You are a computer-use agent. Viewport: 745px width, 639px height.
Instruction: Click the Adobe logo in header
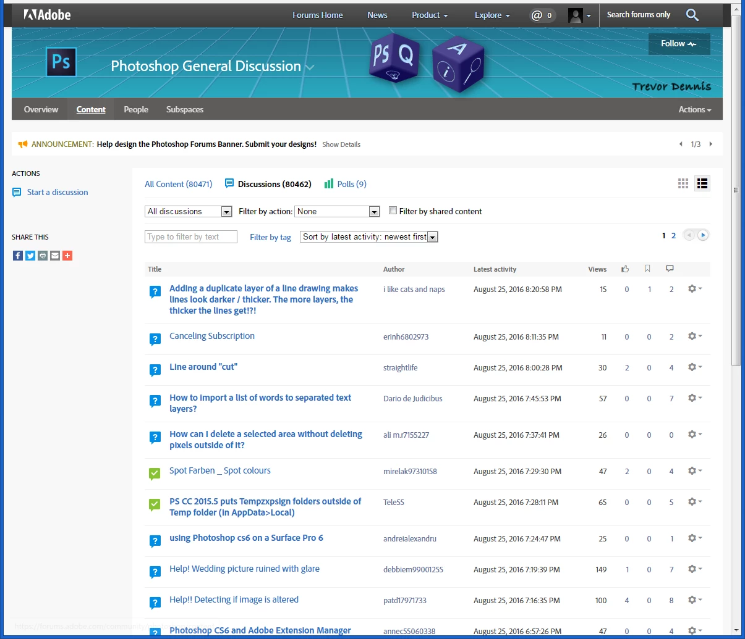47,15
